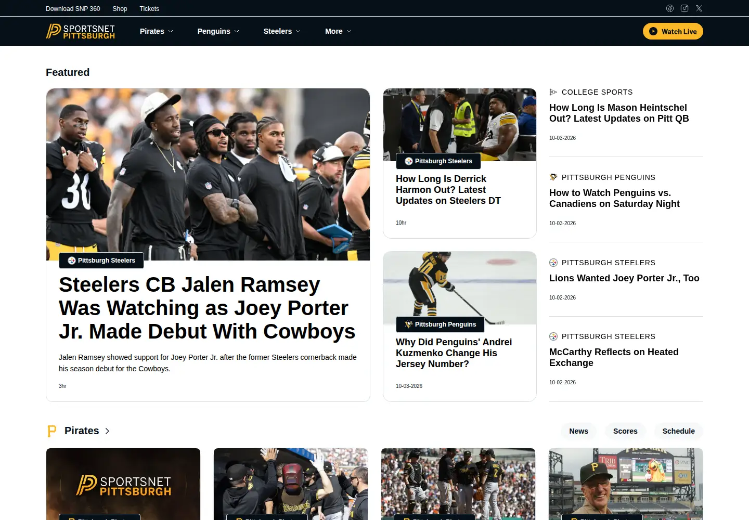Open the Mason Heintschel Pitt QB article

(x=619, y=113)
